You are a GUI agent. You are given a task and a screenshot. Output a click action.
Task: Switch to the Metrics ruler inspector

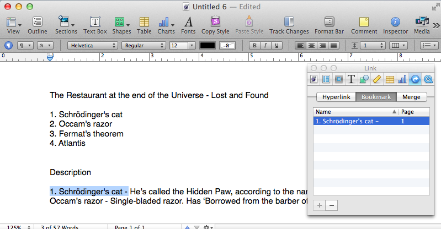377,79
